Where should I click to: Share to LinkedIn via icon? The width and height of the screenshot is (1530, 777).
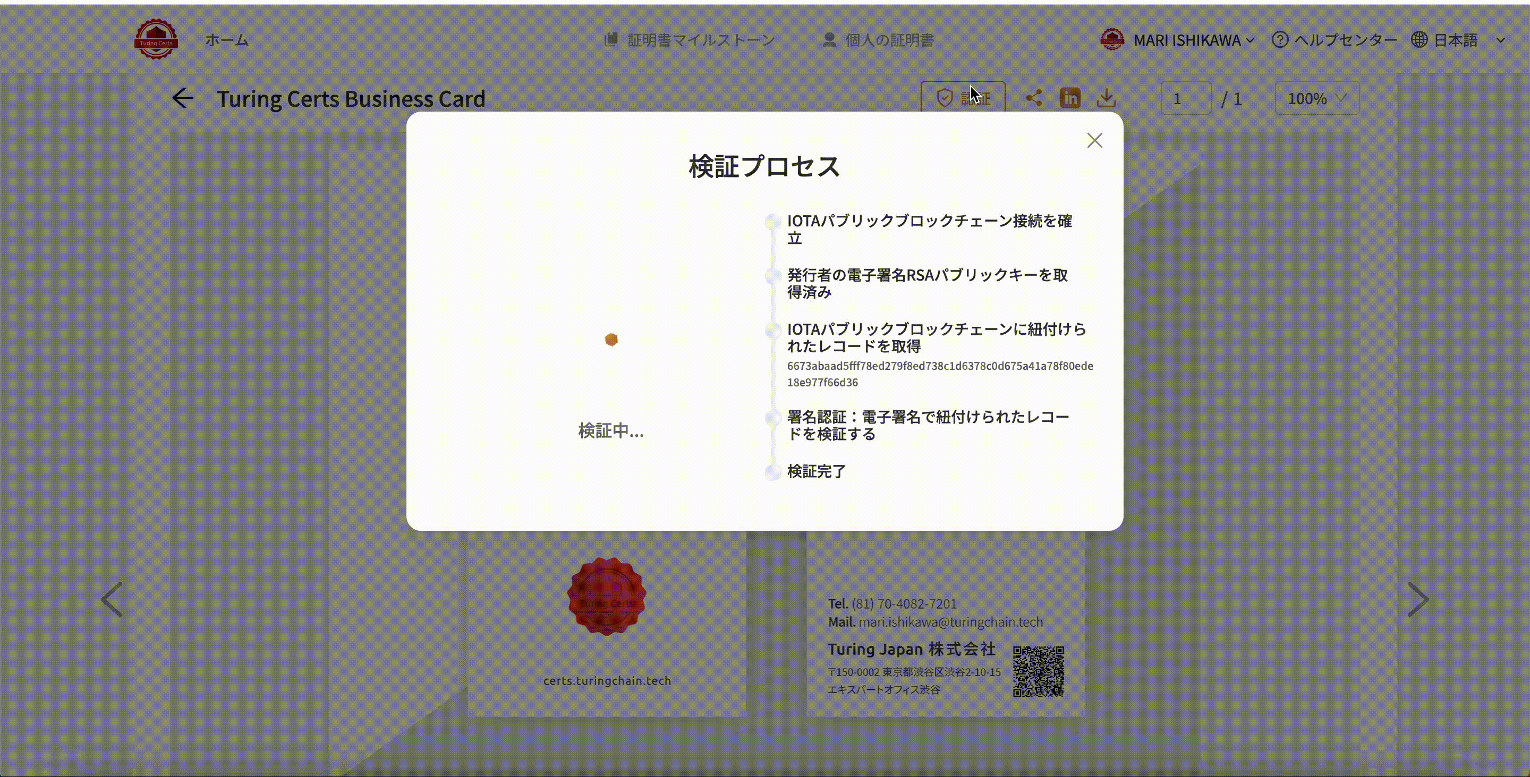coord(1070,98)
